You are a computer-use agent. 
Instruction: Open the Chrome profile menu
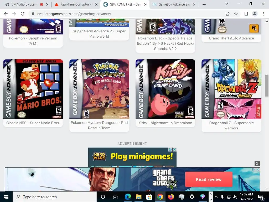coord(255,14)
